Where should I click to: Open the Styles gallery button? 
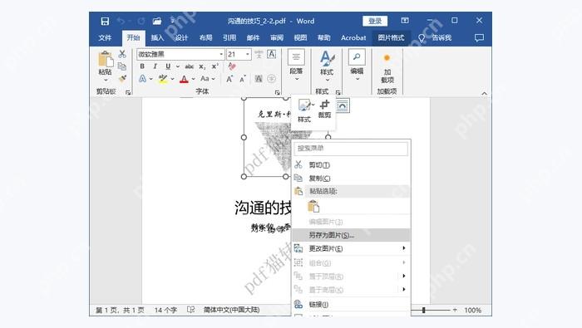pyautogui.click(x=327, y=66)
